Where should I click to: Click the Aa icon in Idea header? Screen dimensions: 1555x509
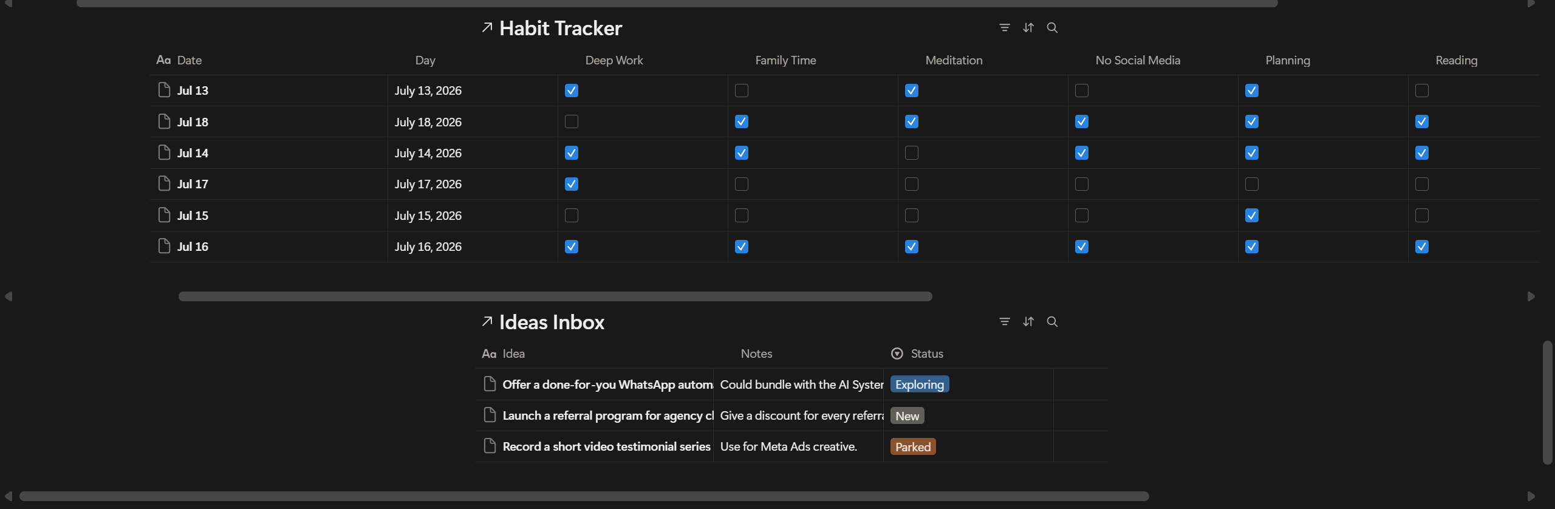click(489, 354)
